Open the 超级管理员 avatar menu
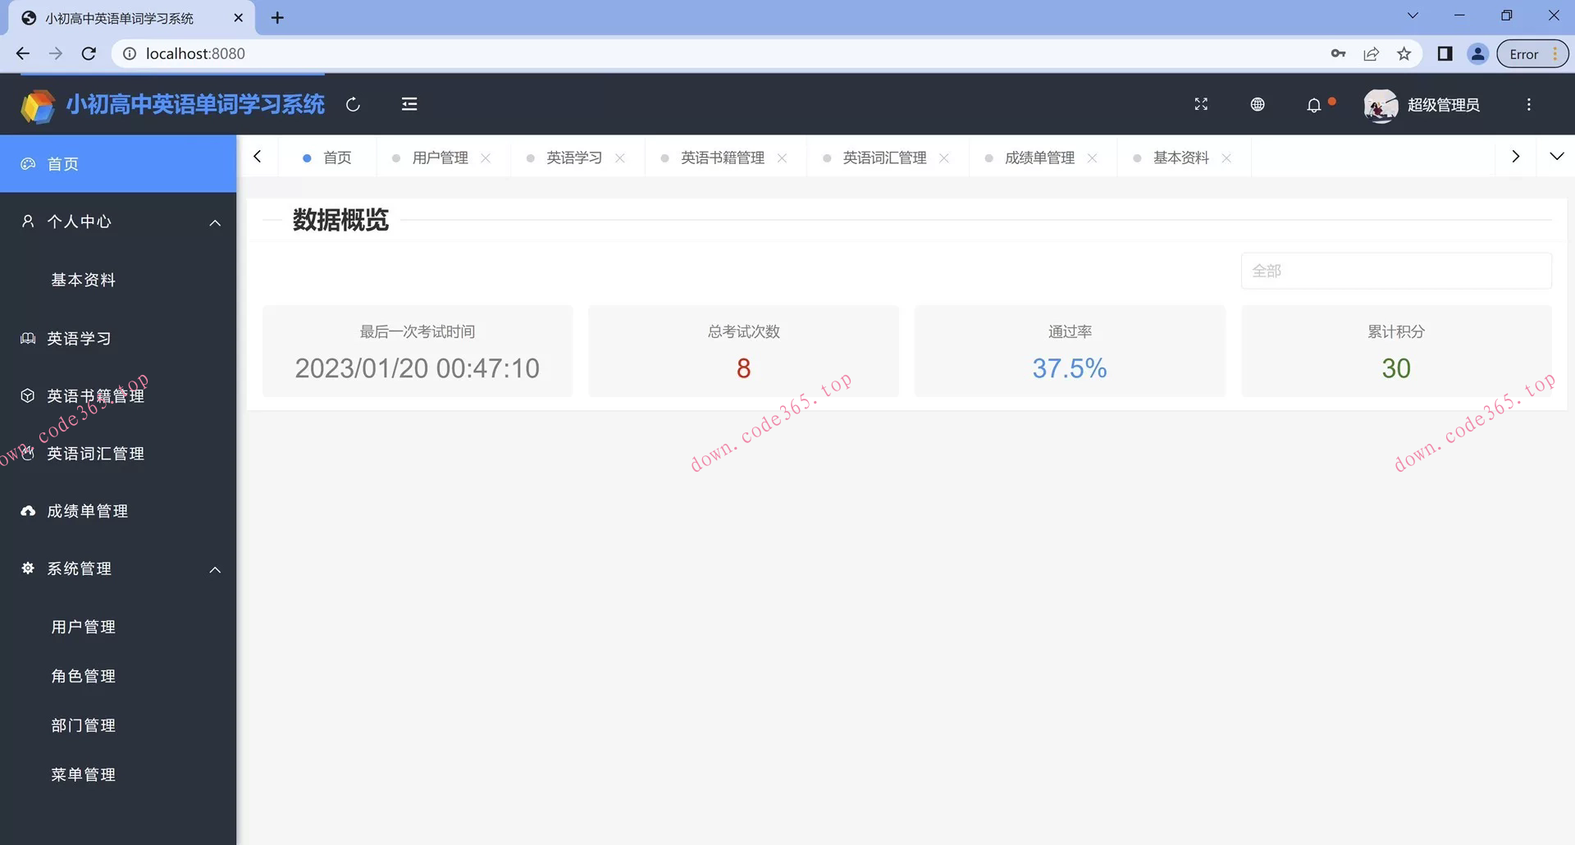This screenshot has height=845, width=1575. (1379, 105)
